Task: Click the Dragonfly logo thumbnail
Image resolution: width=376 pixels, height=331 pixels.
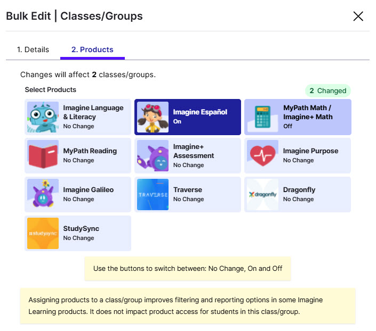Action: pyautogui.click(x=262, y=194)
